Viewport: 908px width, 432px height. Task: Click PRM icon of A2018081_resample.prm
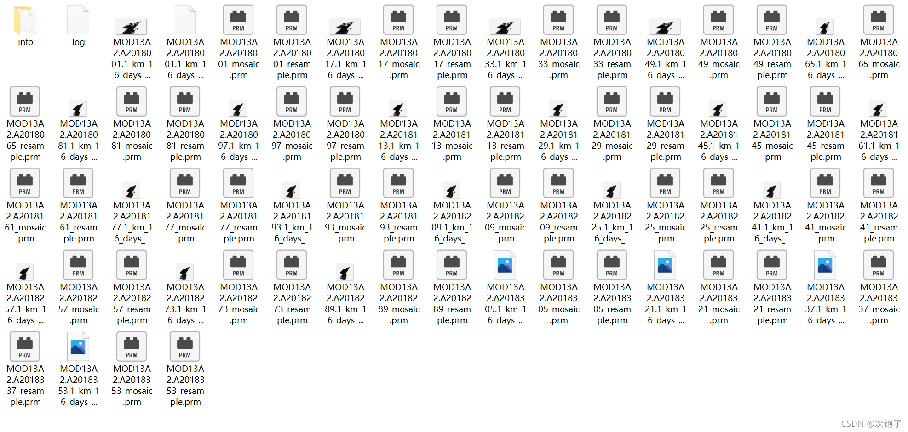click(185, 101)
